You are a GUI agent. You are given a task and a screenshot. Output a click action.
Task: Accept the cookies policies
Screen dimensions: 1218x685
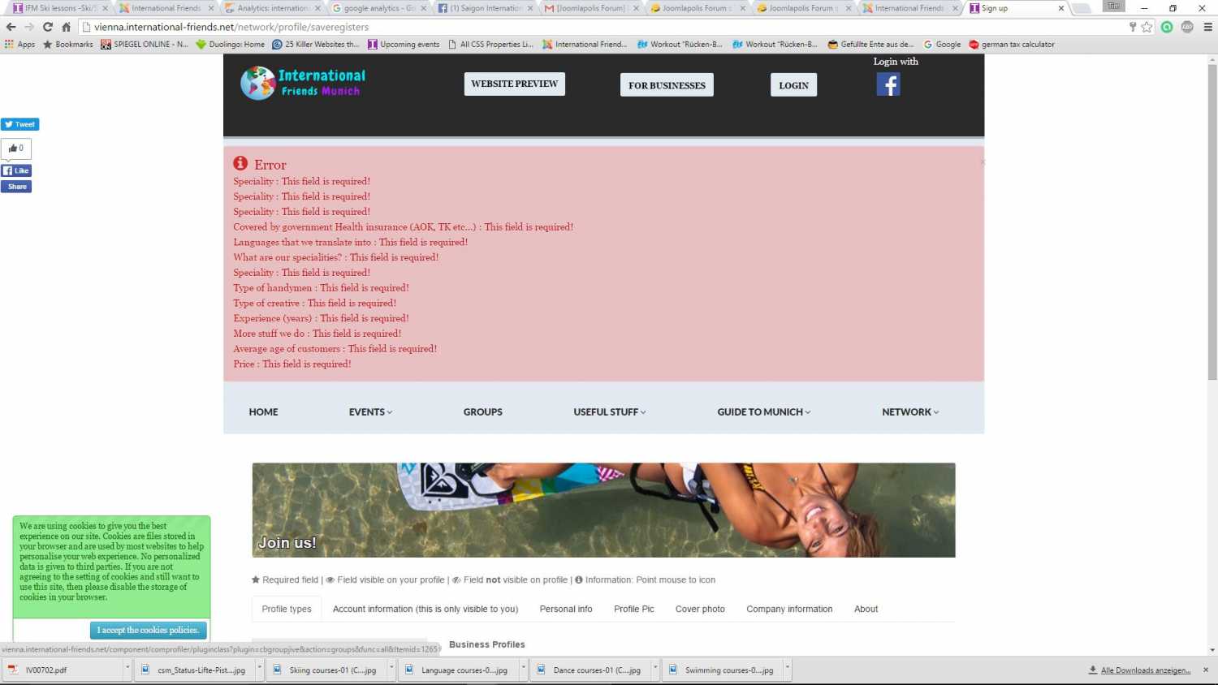(x=148, y=630)
